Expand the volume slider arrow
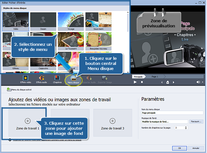The width and height of the screenshot is (207, 153). 203,82
